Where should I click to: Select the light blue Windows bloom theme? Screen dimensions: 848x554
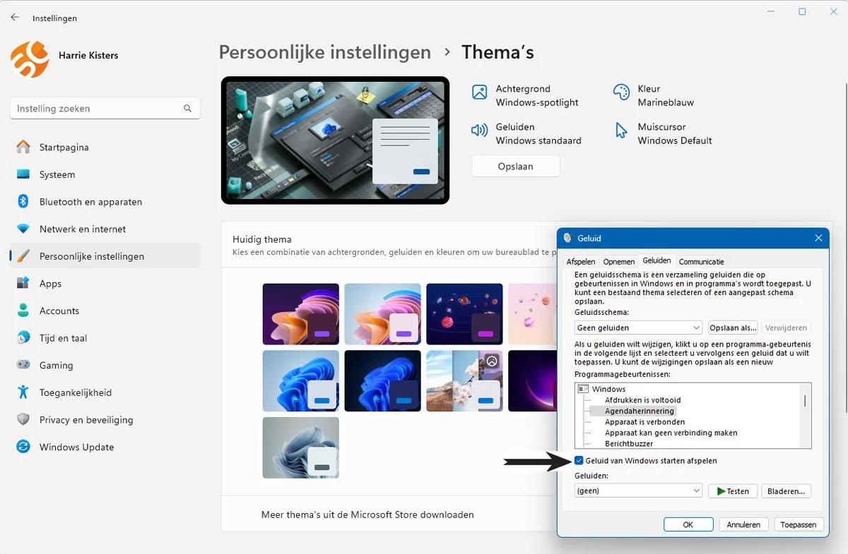[x=300, y=381]
